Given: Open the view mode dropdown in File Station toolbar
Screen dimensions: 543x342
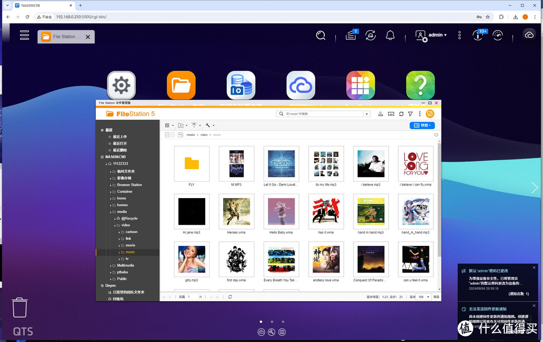Looking at the screenshot, I should 169,125.
